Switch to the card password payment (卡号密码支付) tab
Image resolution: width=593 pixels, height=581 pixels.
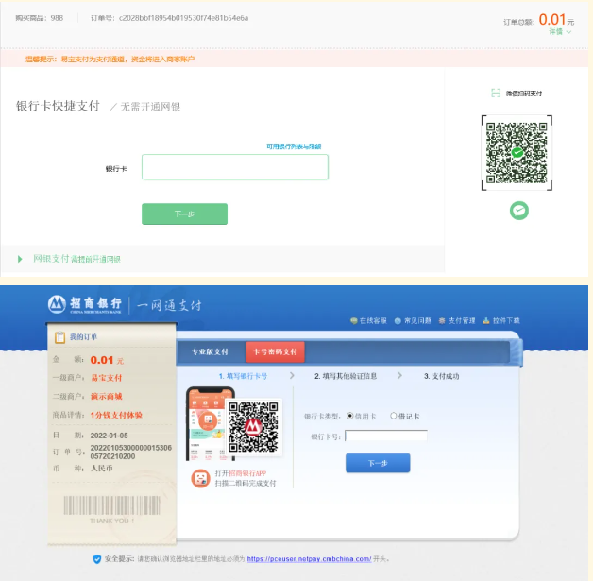pos(275,352)
